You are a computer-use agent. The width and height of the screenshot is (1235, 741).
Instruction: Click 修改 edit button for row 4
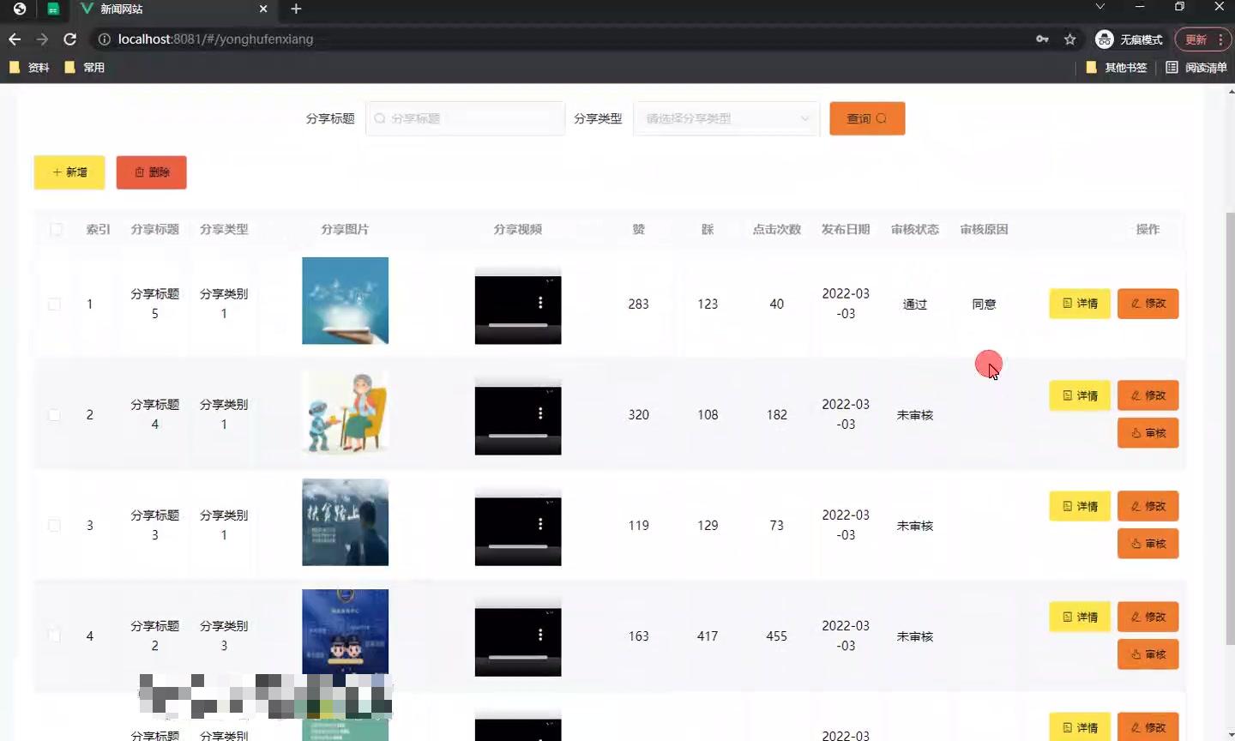[x=1148, y=617]
